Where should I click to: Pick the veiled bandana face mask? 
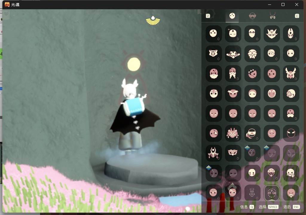point(252,33)
